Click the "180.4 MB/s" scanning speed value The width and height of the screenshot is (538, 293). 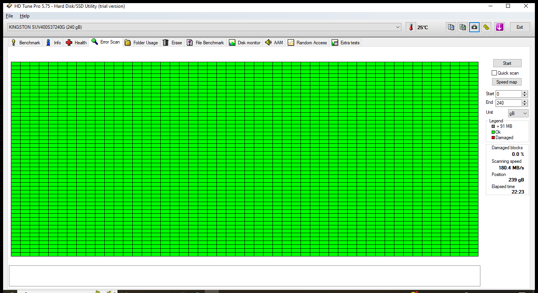click(511, 168)
